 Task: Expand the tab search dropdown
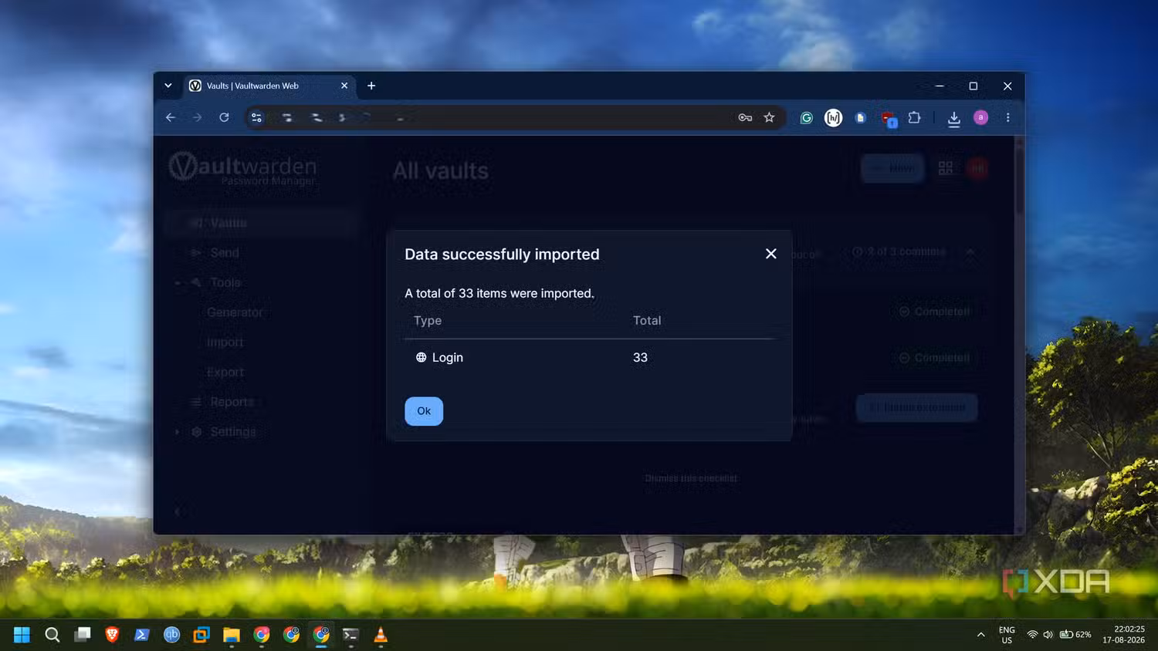click(x=168, y=86)
